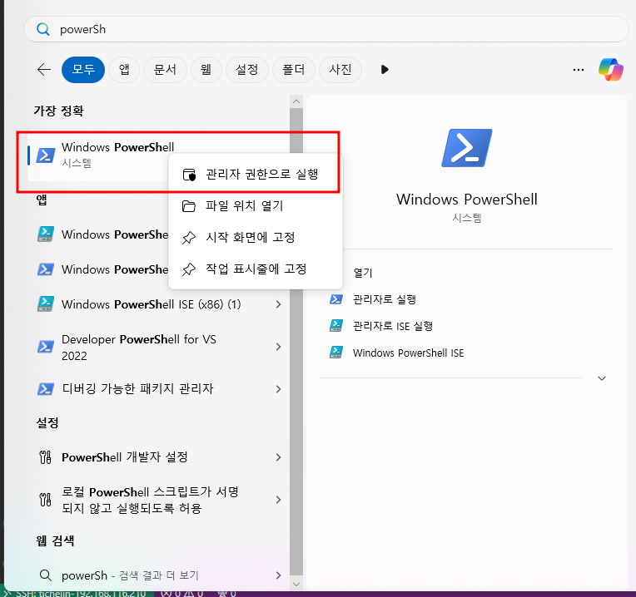Select the 사진 filter tab
Image resolution: width=636 pixels, height=597 pixels.
tap(340, 70)
